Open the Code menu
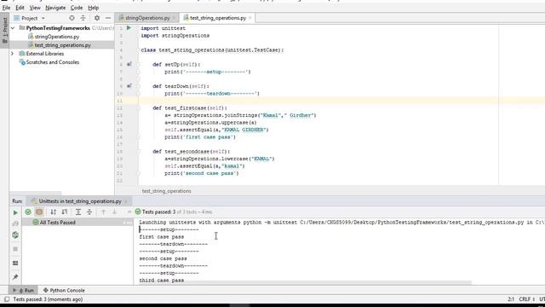This screenshot has width=545, height=307. click(77, 8)
